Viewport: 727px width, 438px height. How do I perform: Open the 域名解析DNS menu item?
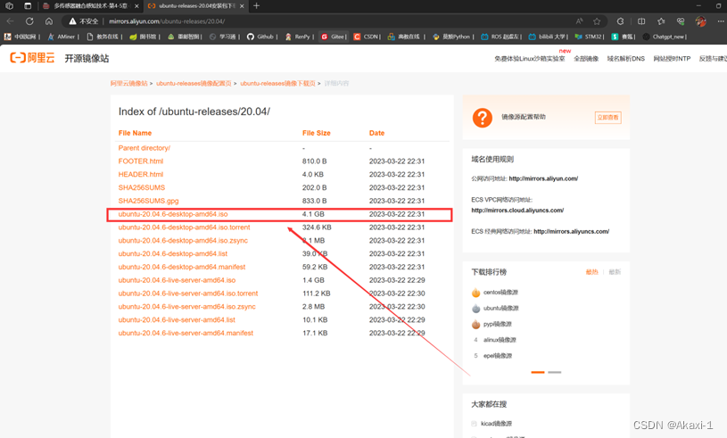coord(626,59)
